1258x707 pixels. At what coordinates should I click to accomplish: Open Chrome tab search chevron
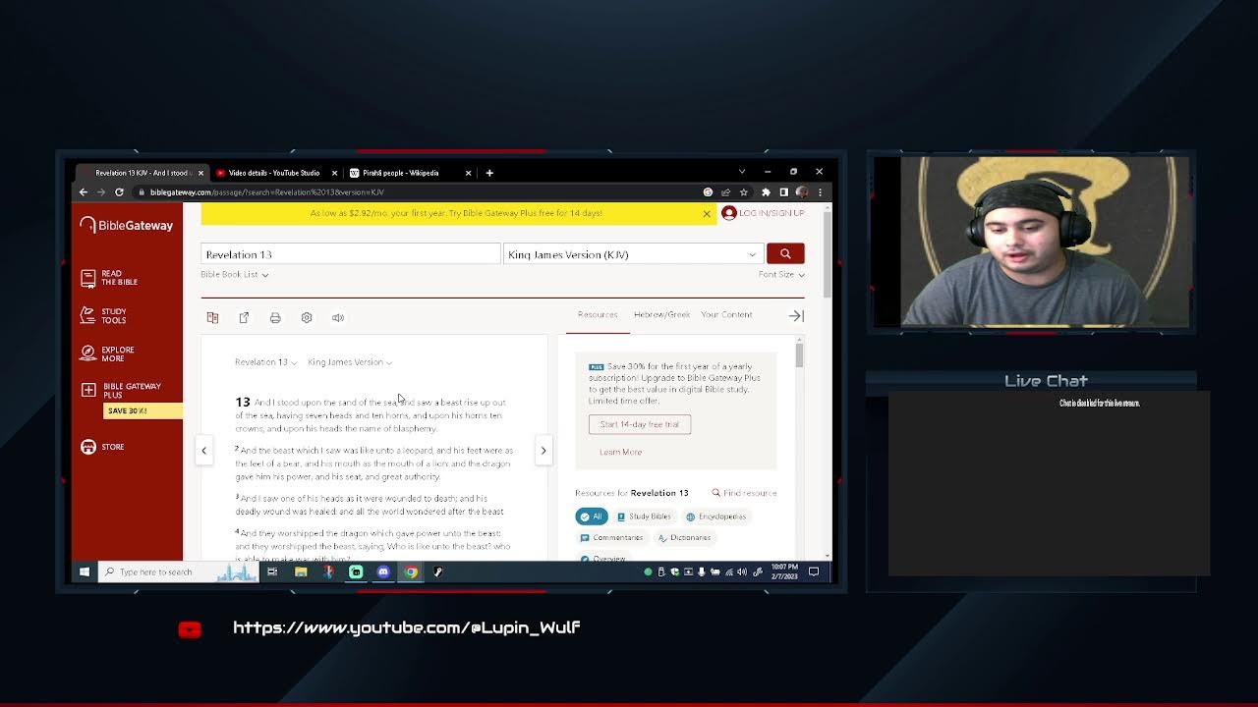742,172
